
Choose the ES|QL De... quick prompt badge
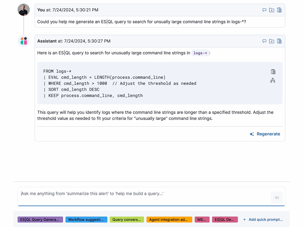tap(225, 220)
